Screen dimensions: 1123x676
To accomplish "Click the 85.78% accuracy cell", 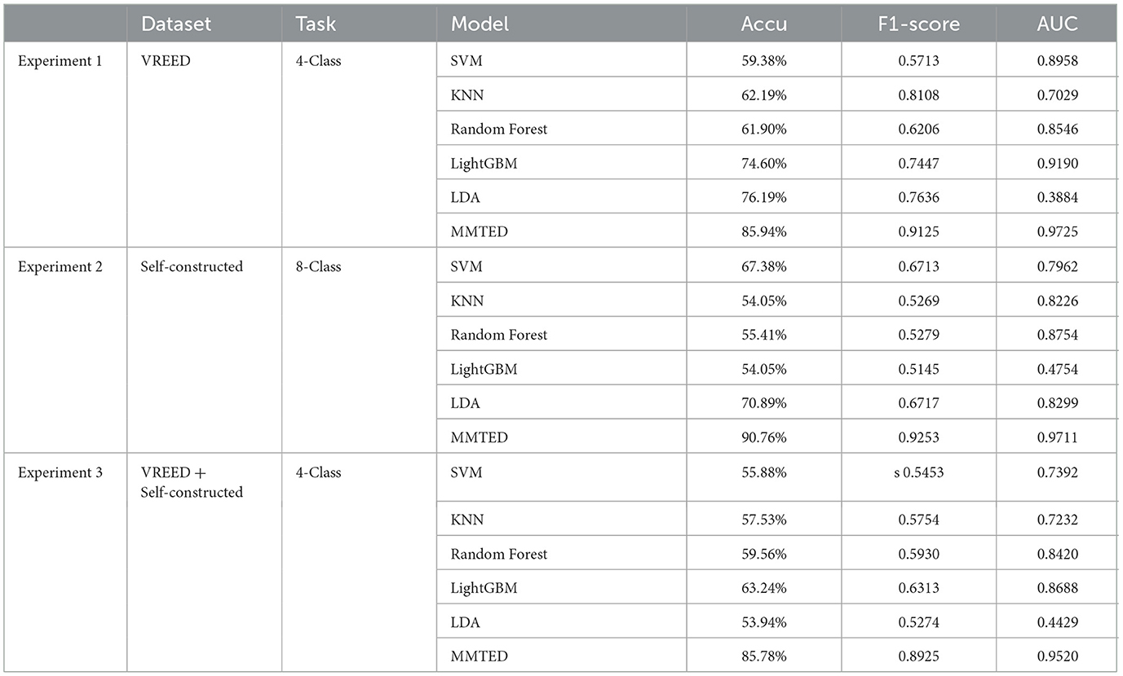I will [x=763, y=656].
